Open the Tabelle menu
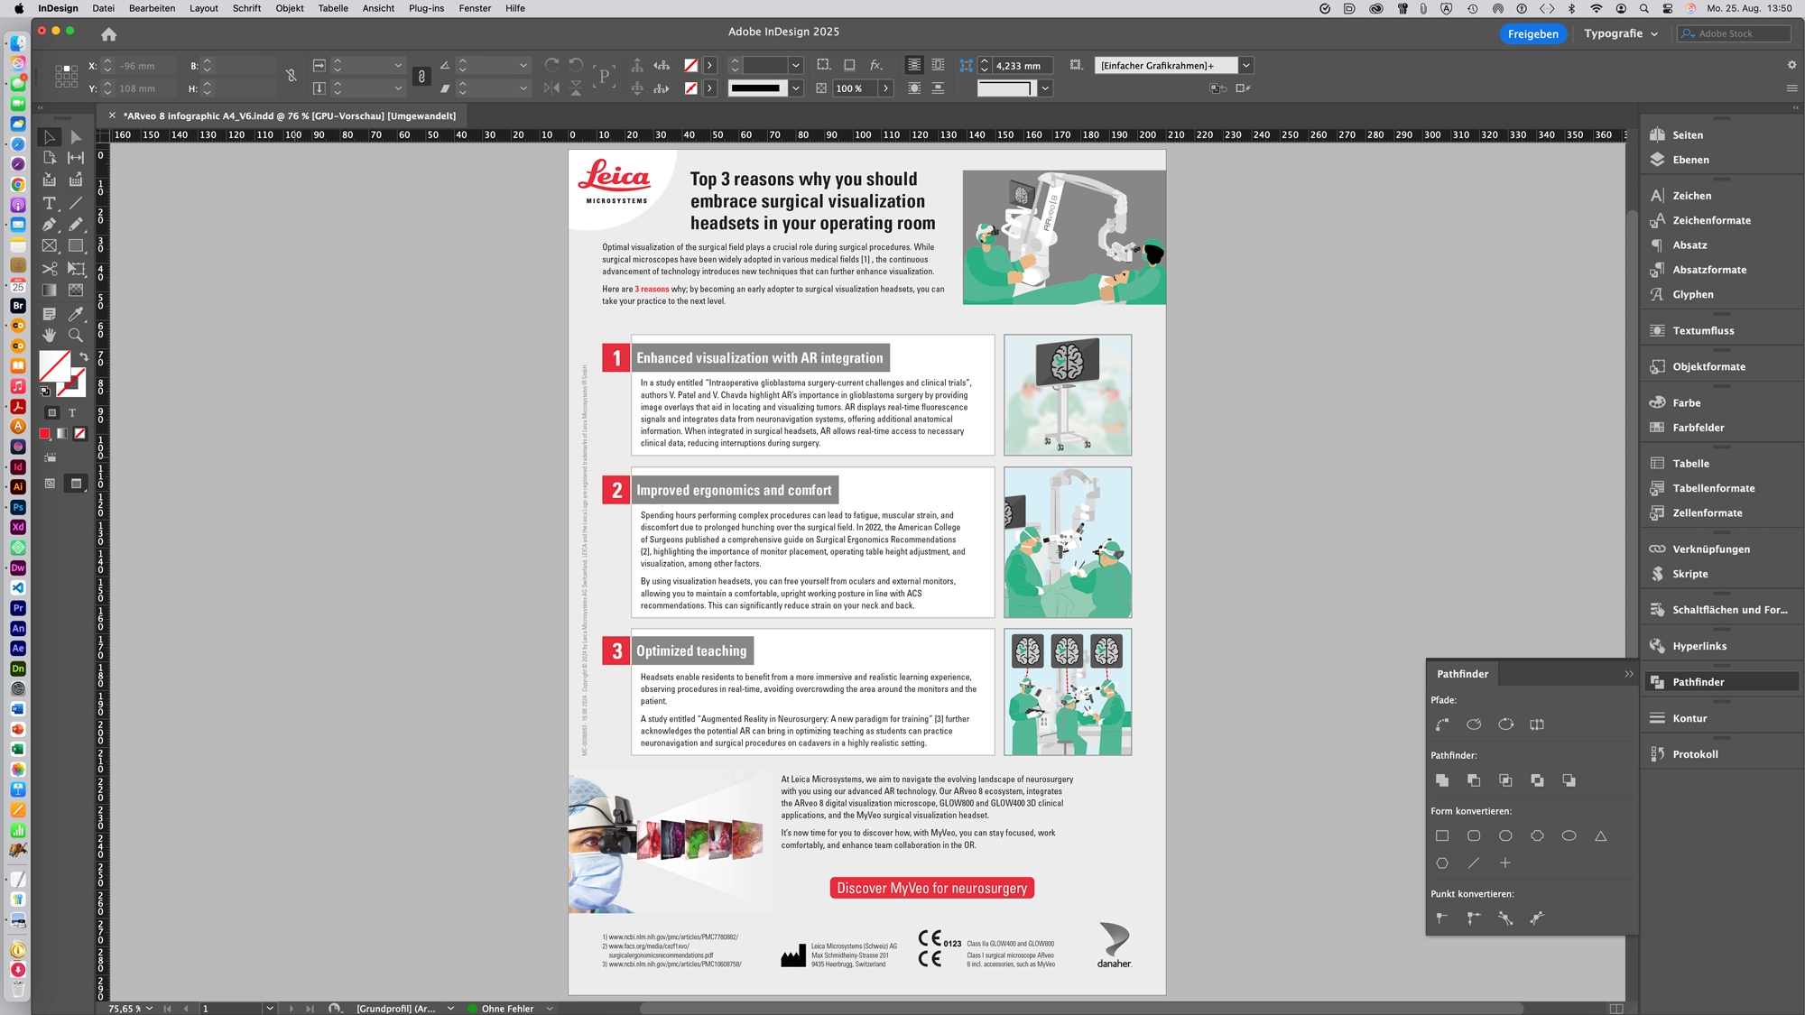Image resolution: width=1805 pixels, height=1015 pixels. tap(332, 8)
